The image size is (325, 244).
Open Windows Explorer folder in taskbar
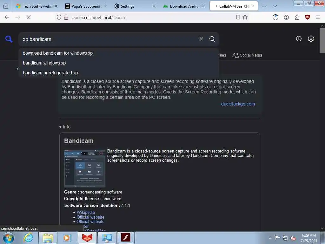point(48,238)
